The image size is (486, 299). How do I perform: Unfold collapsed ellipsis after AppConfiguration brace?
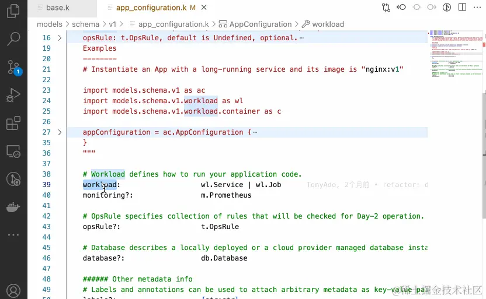(x=255, y=132)
